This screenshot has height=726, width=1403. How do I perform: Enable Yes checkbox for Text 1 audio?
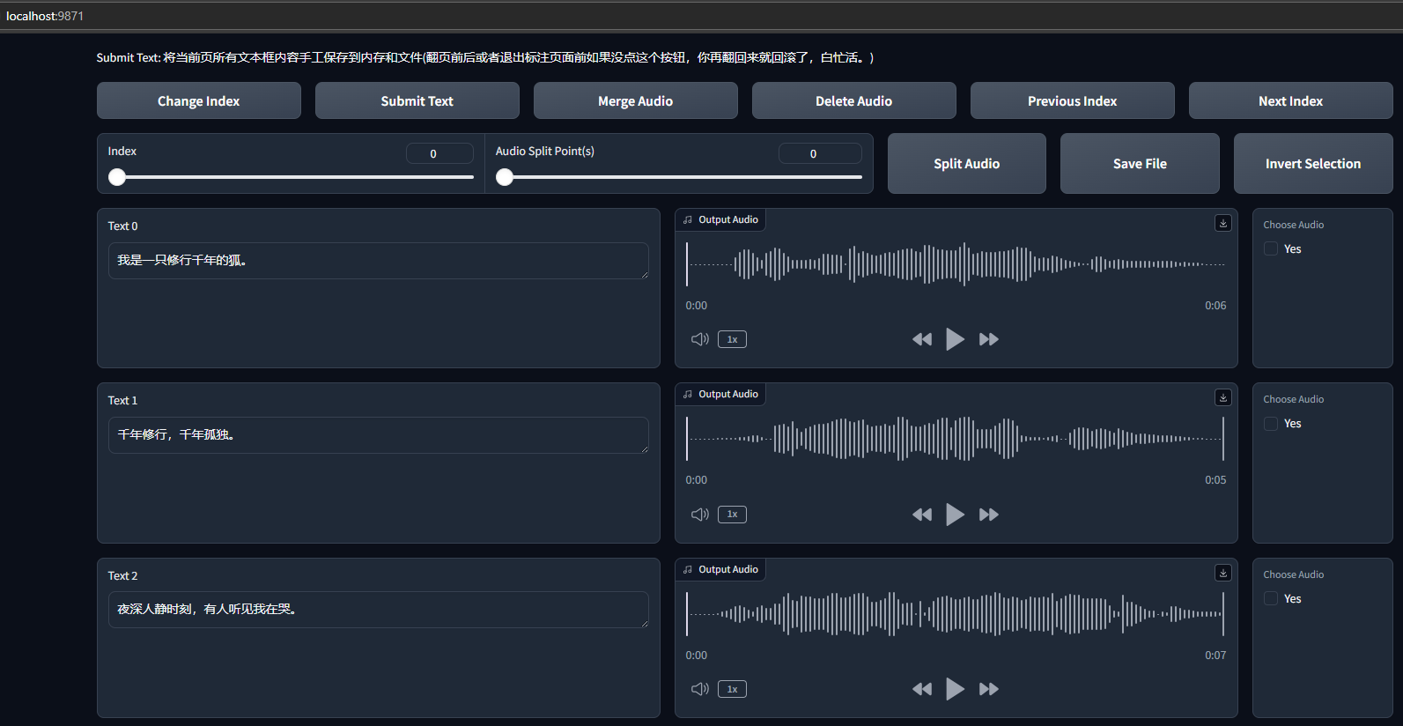point(1271,424)
